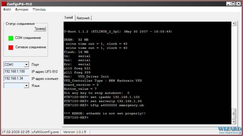Click the Язык label
Screen dimensions: 243x136
click(x=36, y=86)
